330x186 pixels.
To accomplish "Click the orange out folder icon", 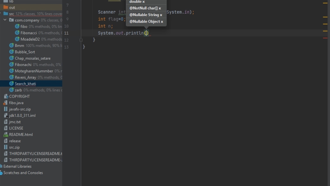I will click(x=6, y=7).
